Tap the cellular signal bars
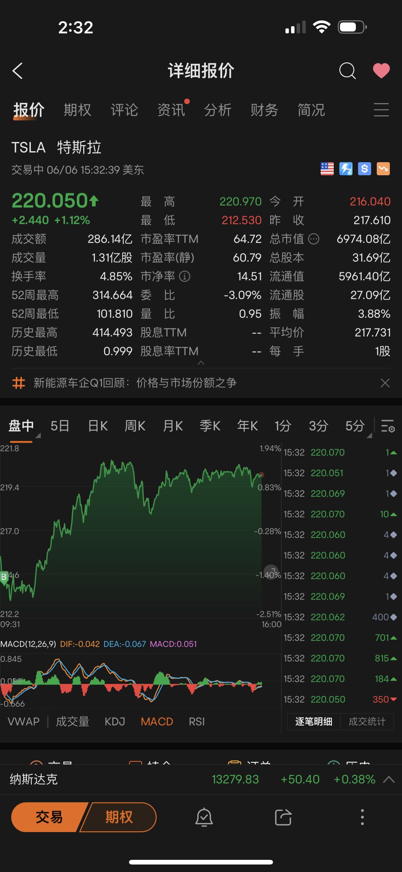Viewport: 402px width, 872px height. pyautogui.click(x=295, y=27)
